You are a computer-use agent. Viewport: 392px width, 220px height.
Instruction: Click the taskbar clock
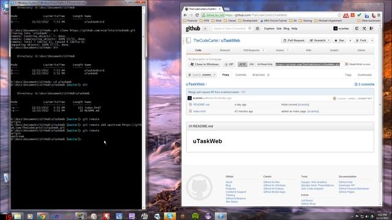382,216
